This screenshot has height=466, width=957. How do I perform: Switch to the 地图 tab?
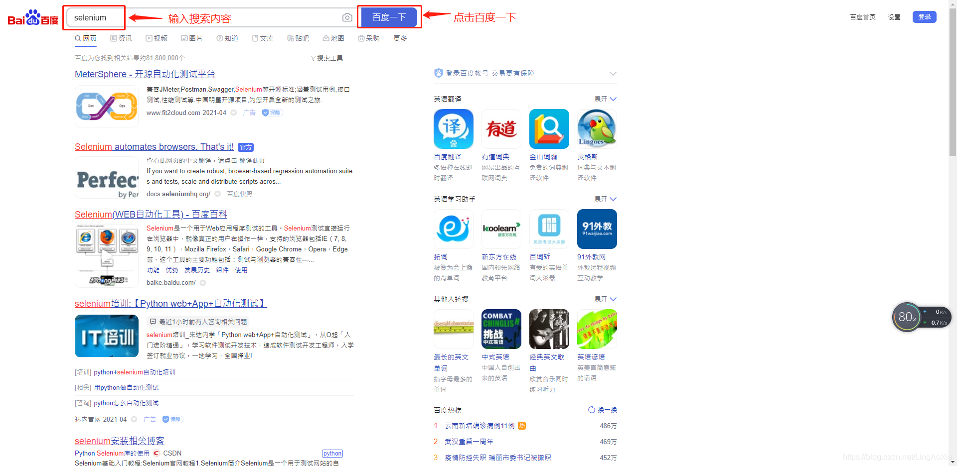pyautogui.click(x=333, y=38)
